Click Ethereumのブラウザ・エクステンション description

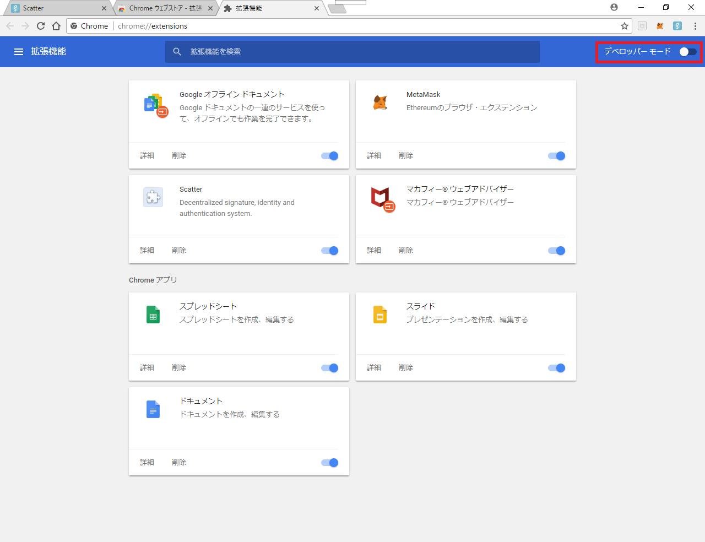(x=472, y=107)
